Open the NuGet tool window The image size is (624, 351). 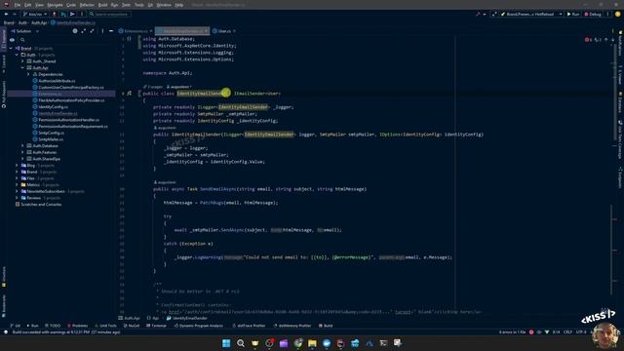tap(132, 326)
